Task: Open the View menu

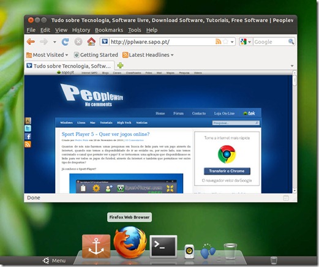Action: 61,30
